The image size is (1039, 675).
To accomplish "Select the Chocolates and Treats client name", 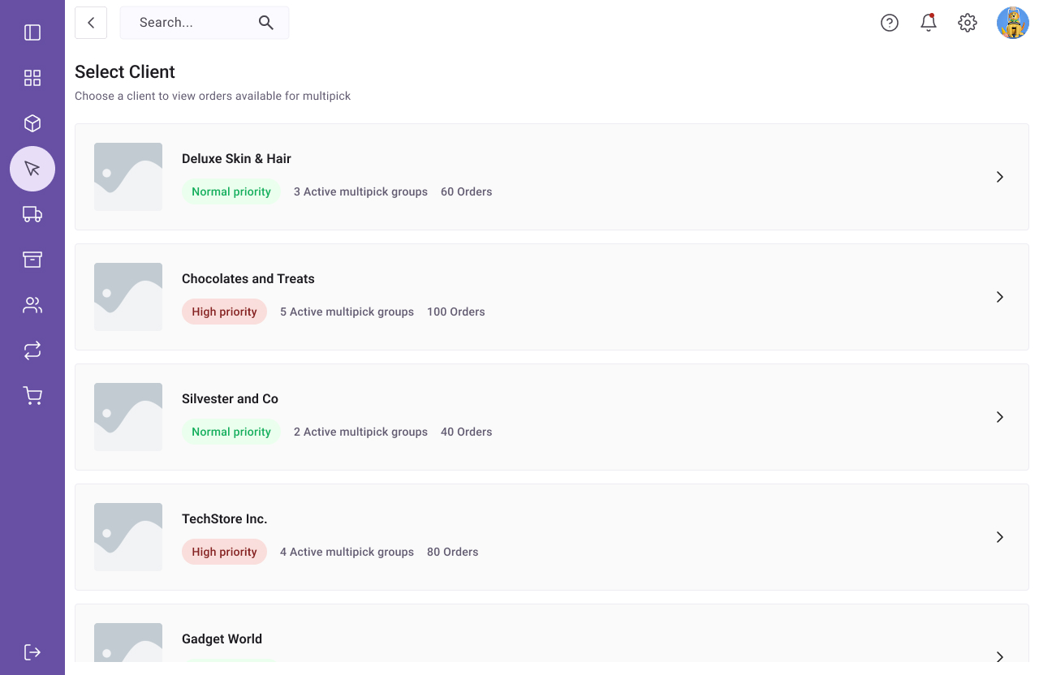I will tap(248, 279).
